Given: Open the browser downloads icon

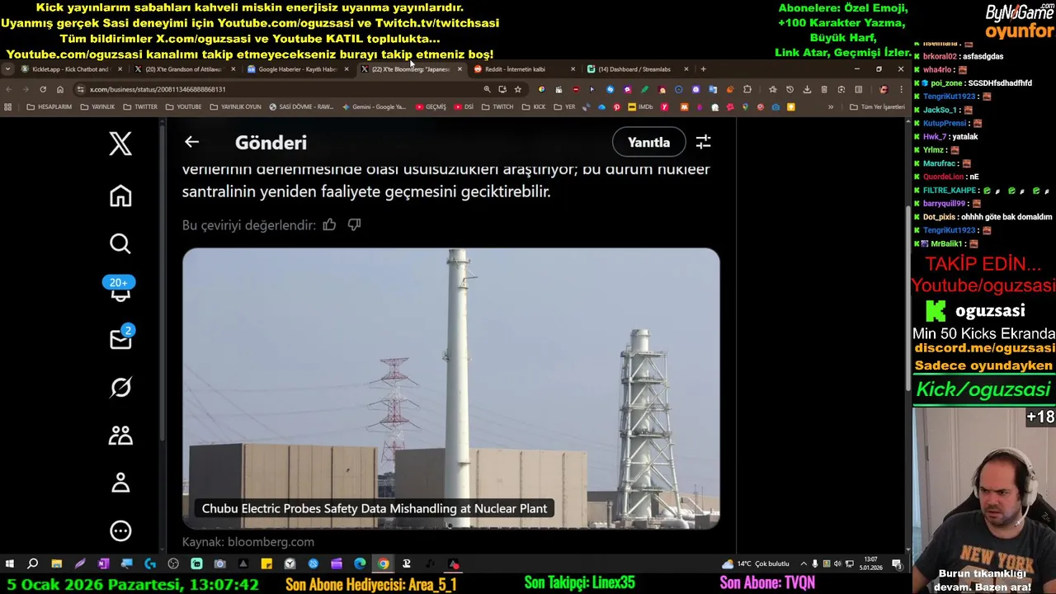Looking at the screenshot, I should click(807, 89).
